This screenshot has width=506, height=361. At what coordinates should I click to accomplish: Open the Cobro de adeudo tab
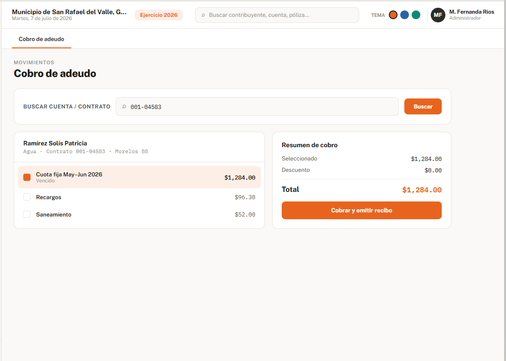point(41,39)
